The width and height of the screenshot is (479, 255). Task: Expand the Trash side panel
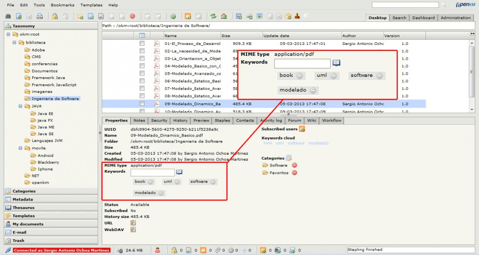coord(51,241)
